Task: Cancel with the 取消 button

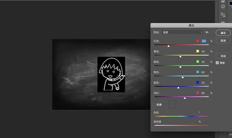Action: (223, 40)
